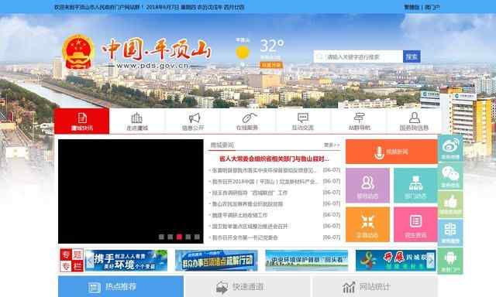Open the signpost navigation tab
This screenshot has width=496, height=297.
(x=359, y=121)
